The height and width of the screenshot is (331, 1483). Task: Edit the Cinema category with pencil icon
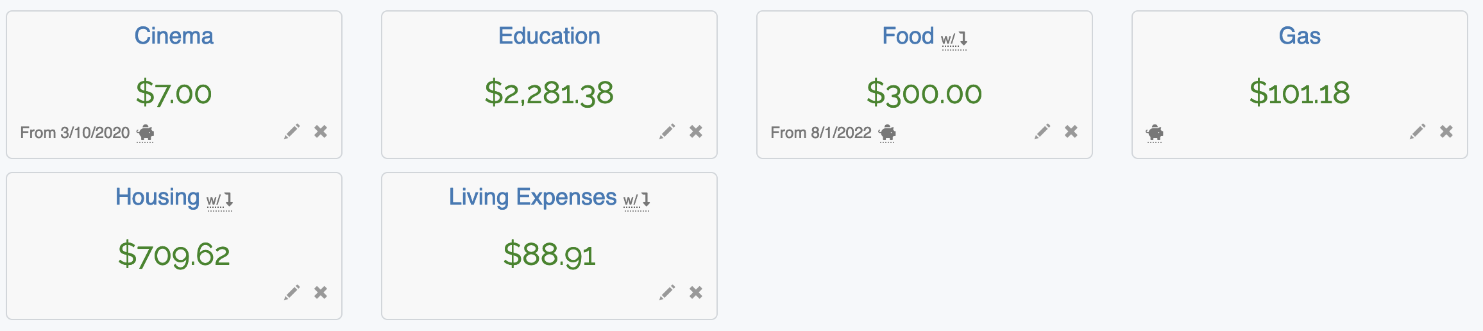292,132
